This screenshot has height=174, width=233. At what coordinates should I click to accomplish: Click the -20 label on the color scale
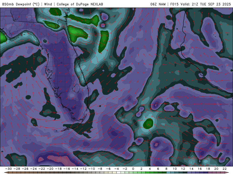click(x=50, y=169)
